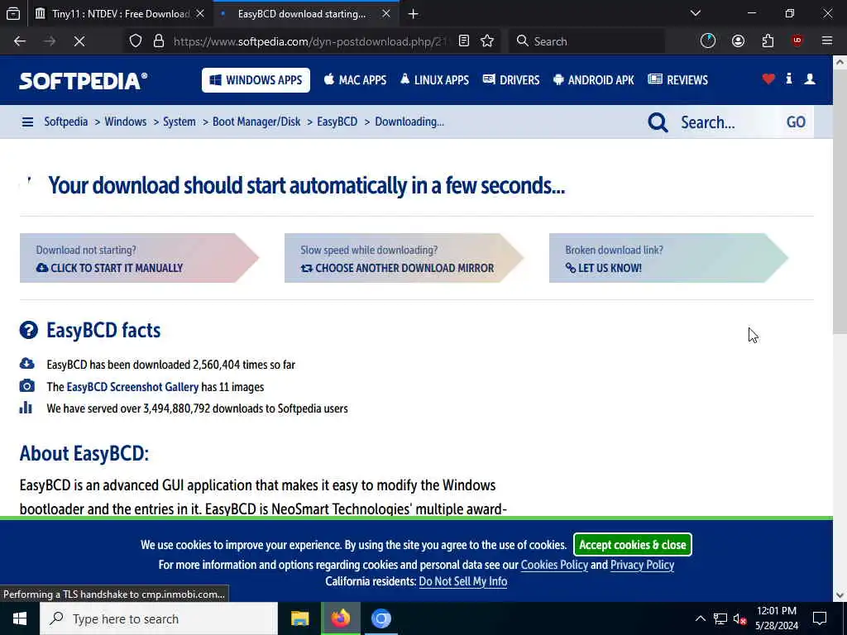Click the muted volume tray icon
The image size is (847, 635).
pos(739,618)
